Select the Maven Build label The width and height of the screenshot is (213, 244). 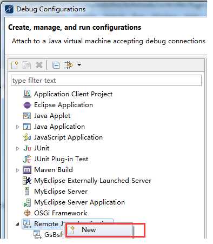[x=54, y=170]
